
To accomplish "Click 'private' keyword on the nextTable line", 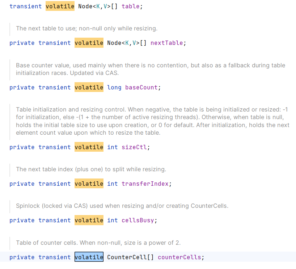I will coord(22,43).
